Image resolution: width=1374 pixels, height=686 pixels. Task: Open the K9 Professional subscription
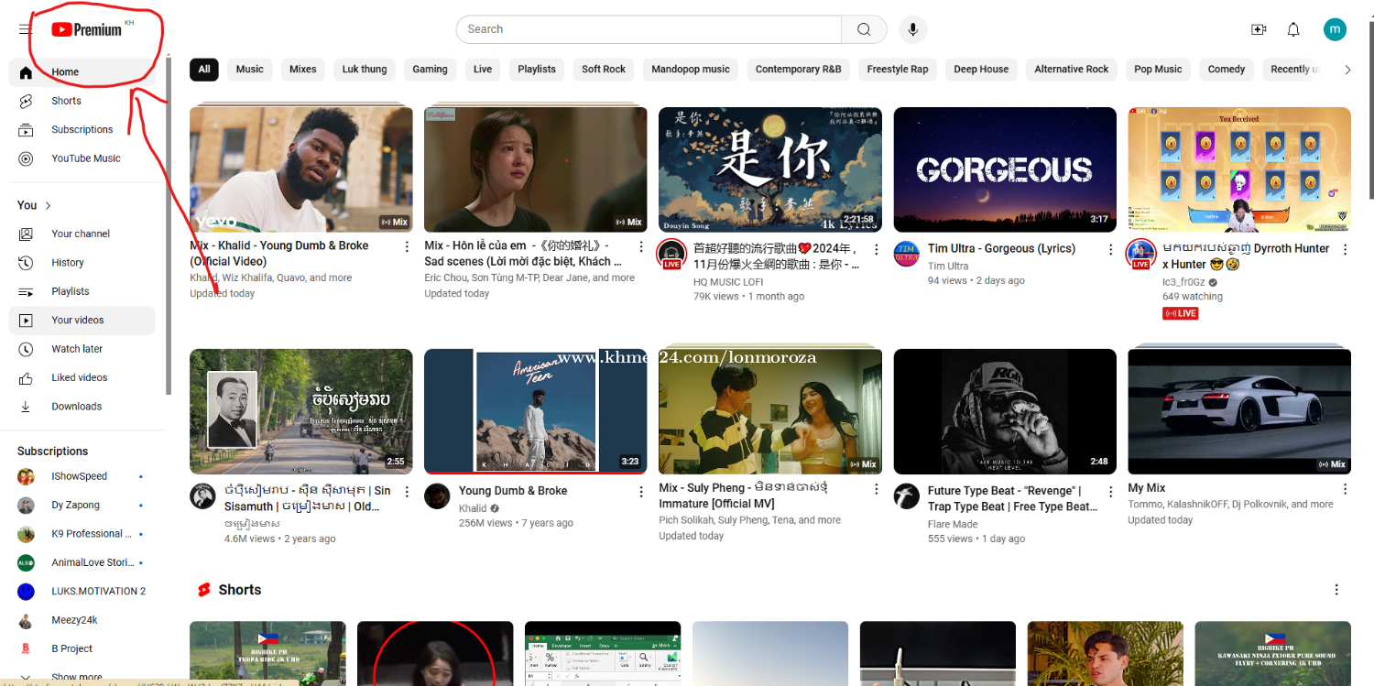pos(82,534)
